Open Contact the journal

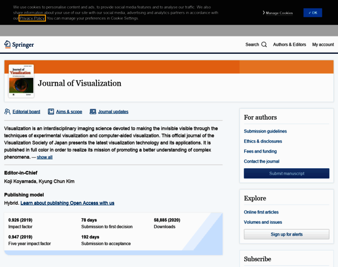tap(262, 162)
